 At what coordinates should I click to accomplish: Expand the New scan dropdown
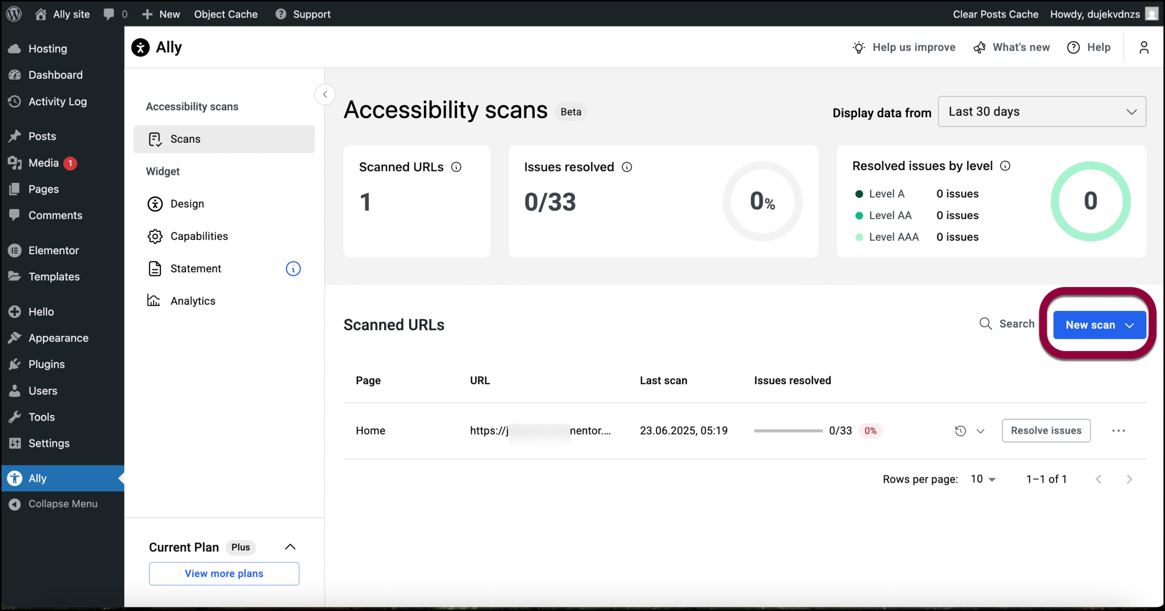tap(1130, 325)
